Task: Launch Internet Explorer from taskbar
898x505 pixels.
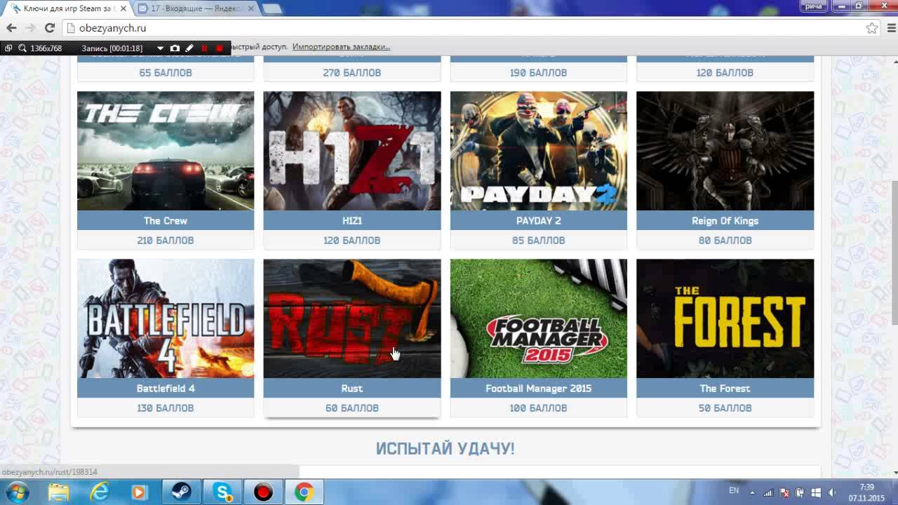Action: 100,492
